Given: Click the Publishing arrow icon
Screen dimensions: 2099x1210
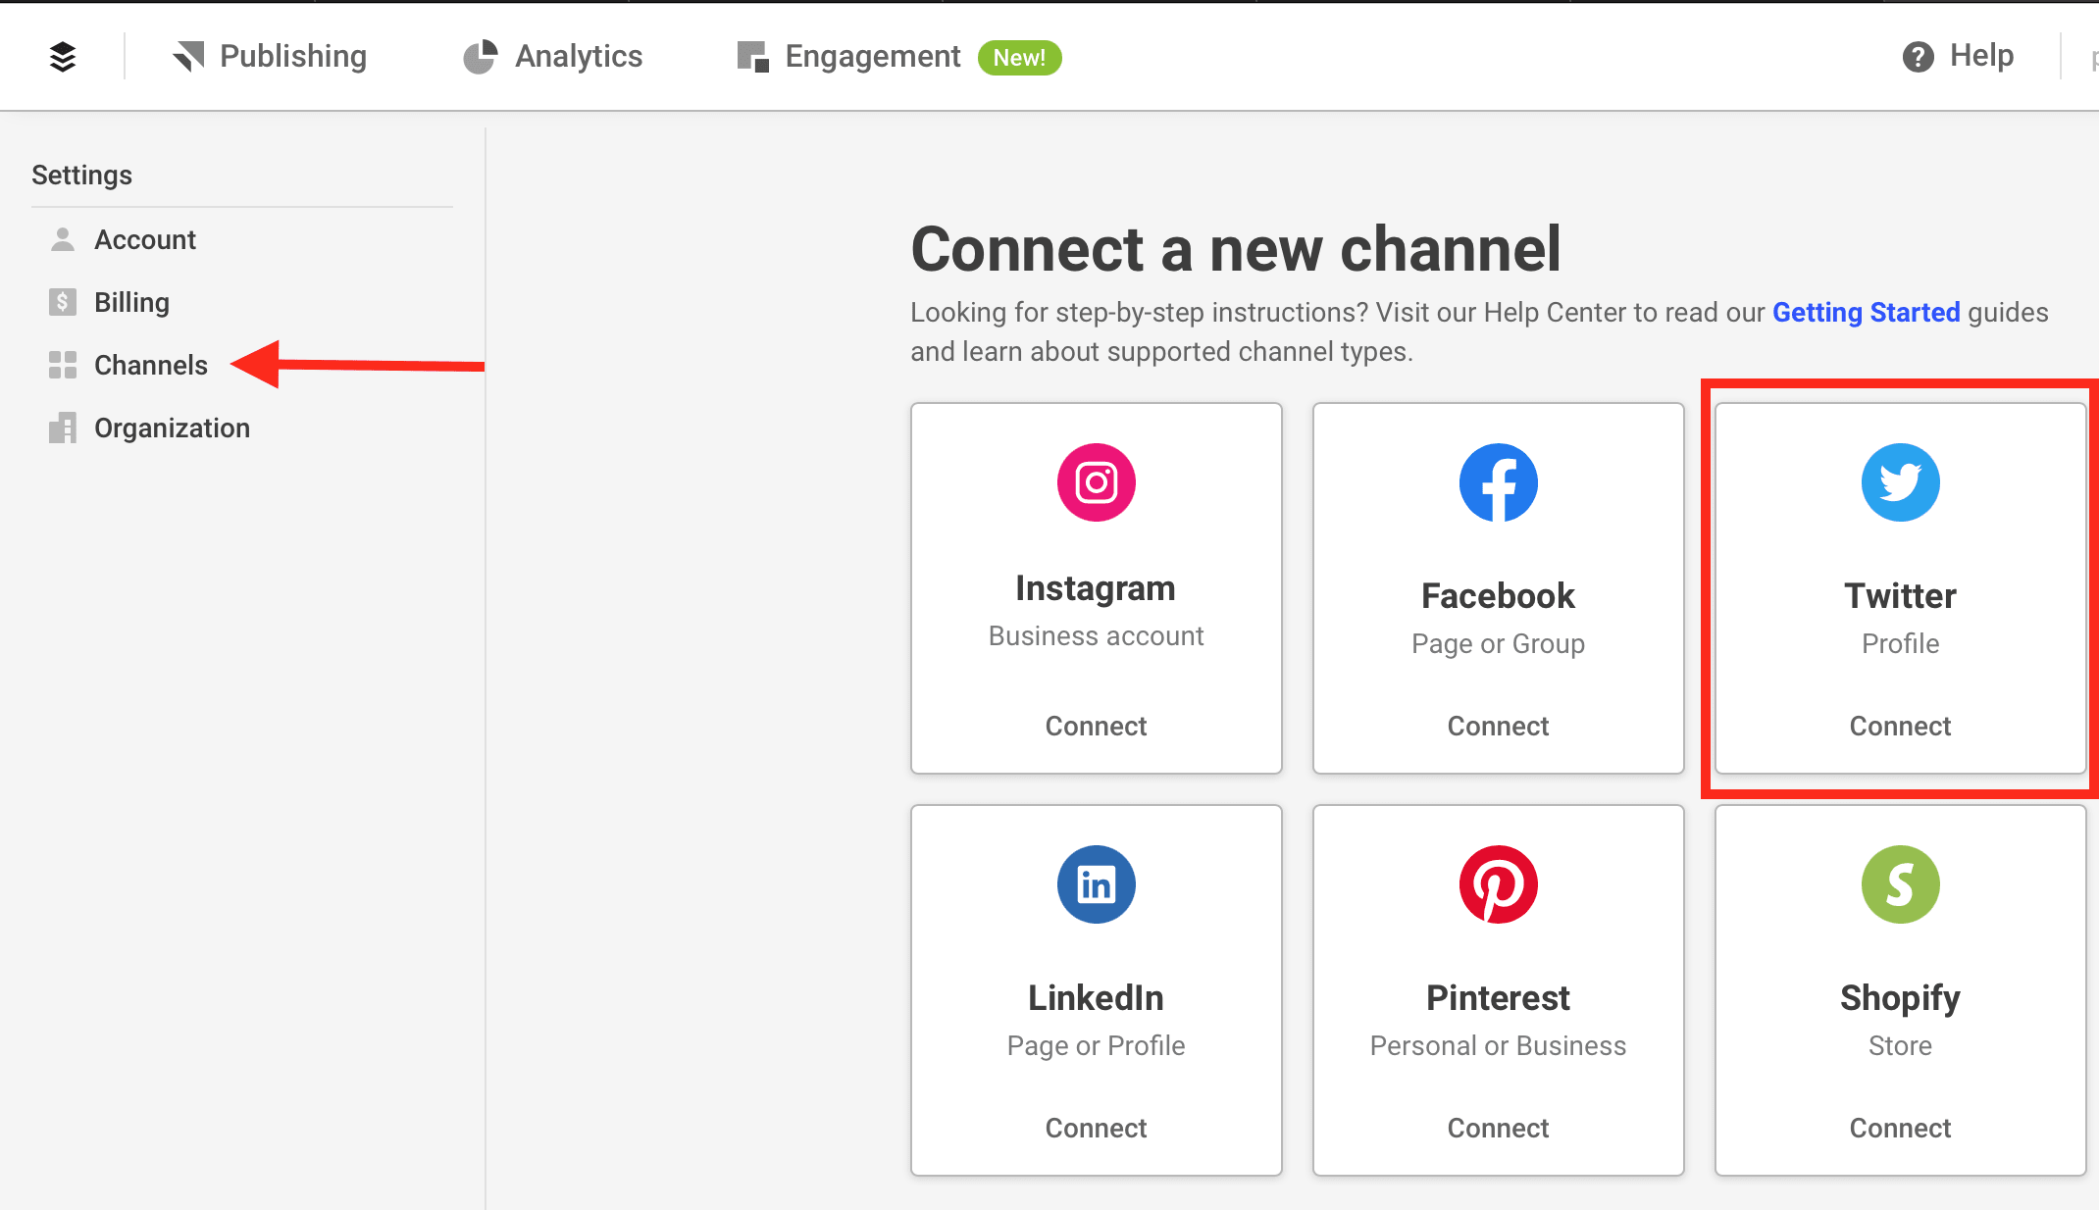Looking at the screenshot, I should point(188,57).
